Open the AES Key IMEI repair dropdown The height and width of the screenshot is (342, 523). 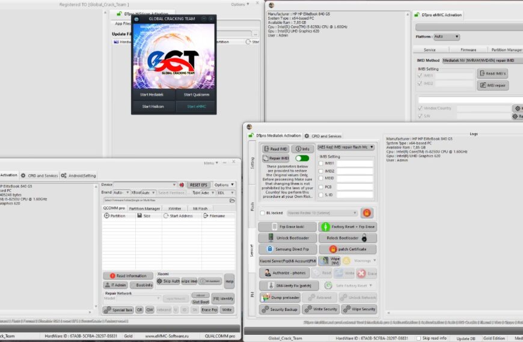click(346, 147)
